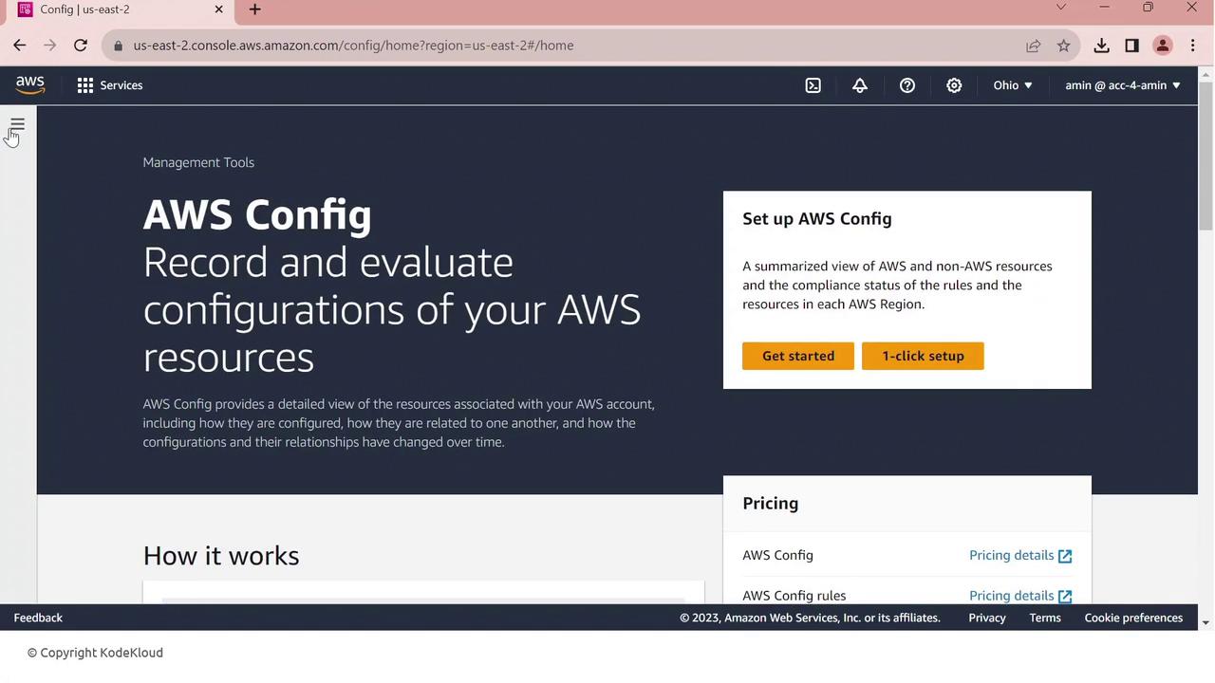
Task: Open the help question mark menu
Action: pyautogui.click(x=907, y=85)
